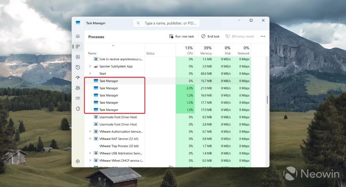Image resolution: width=346 pixels, height=187 pixels.
Task: Click Run new task button
Action: point(181,37)
